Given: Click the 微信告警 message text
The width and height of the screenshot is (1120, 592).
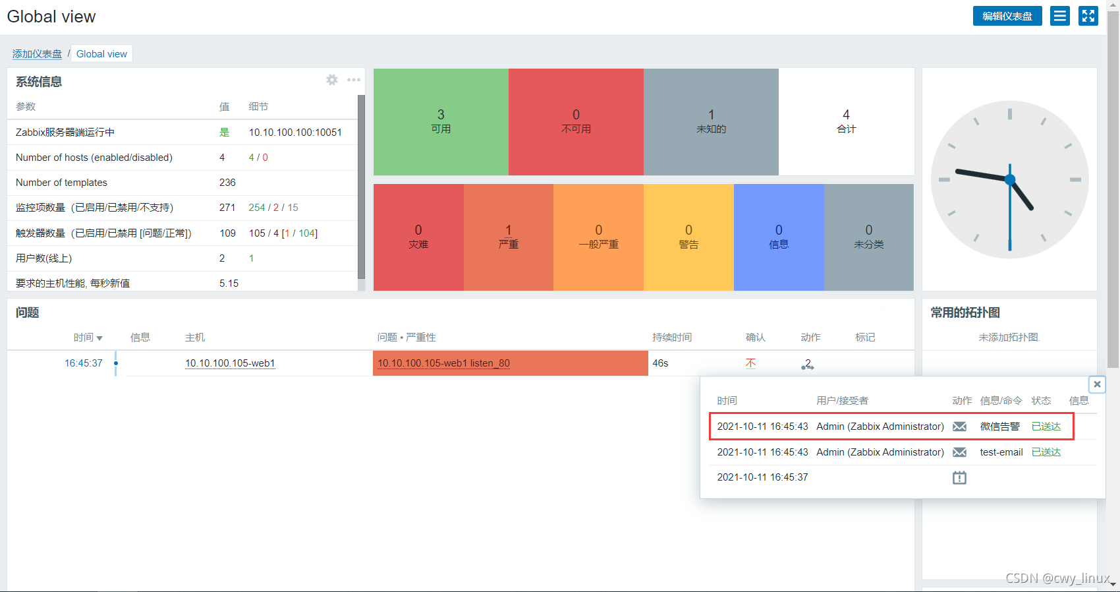Looking at the screenshot, I should (999, 427).
